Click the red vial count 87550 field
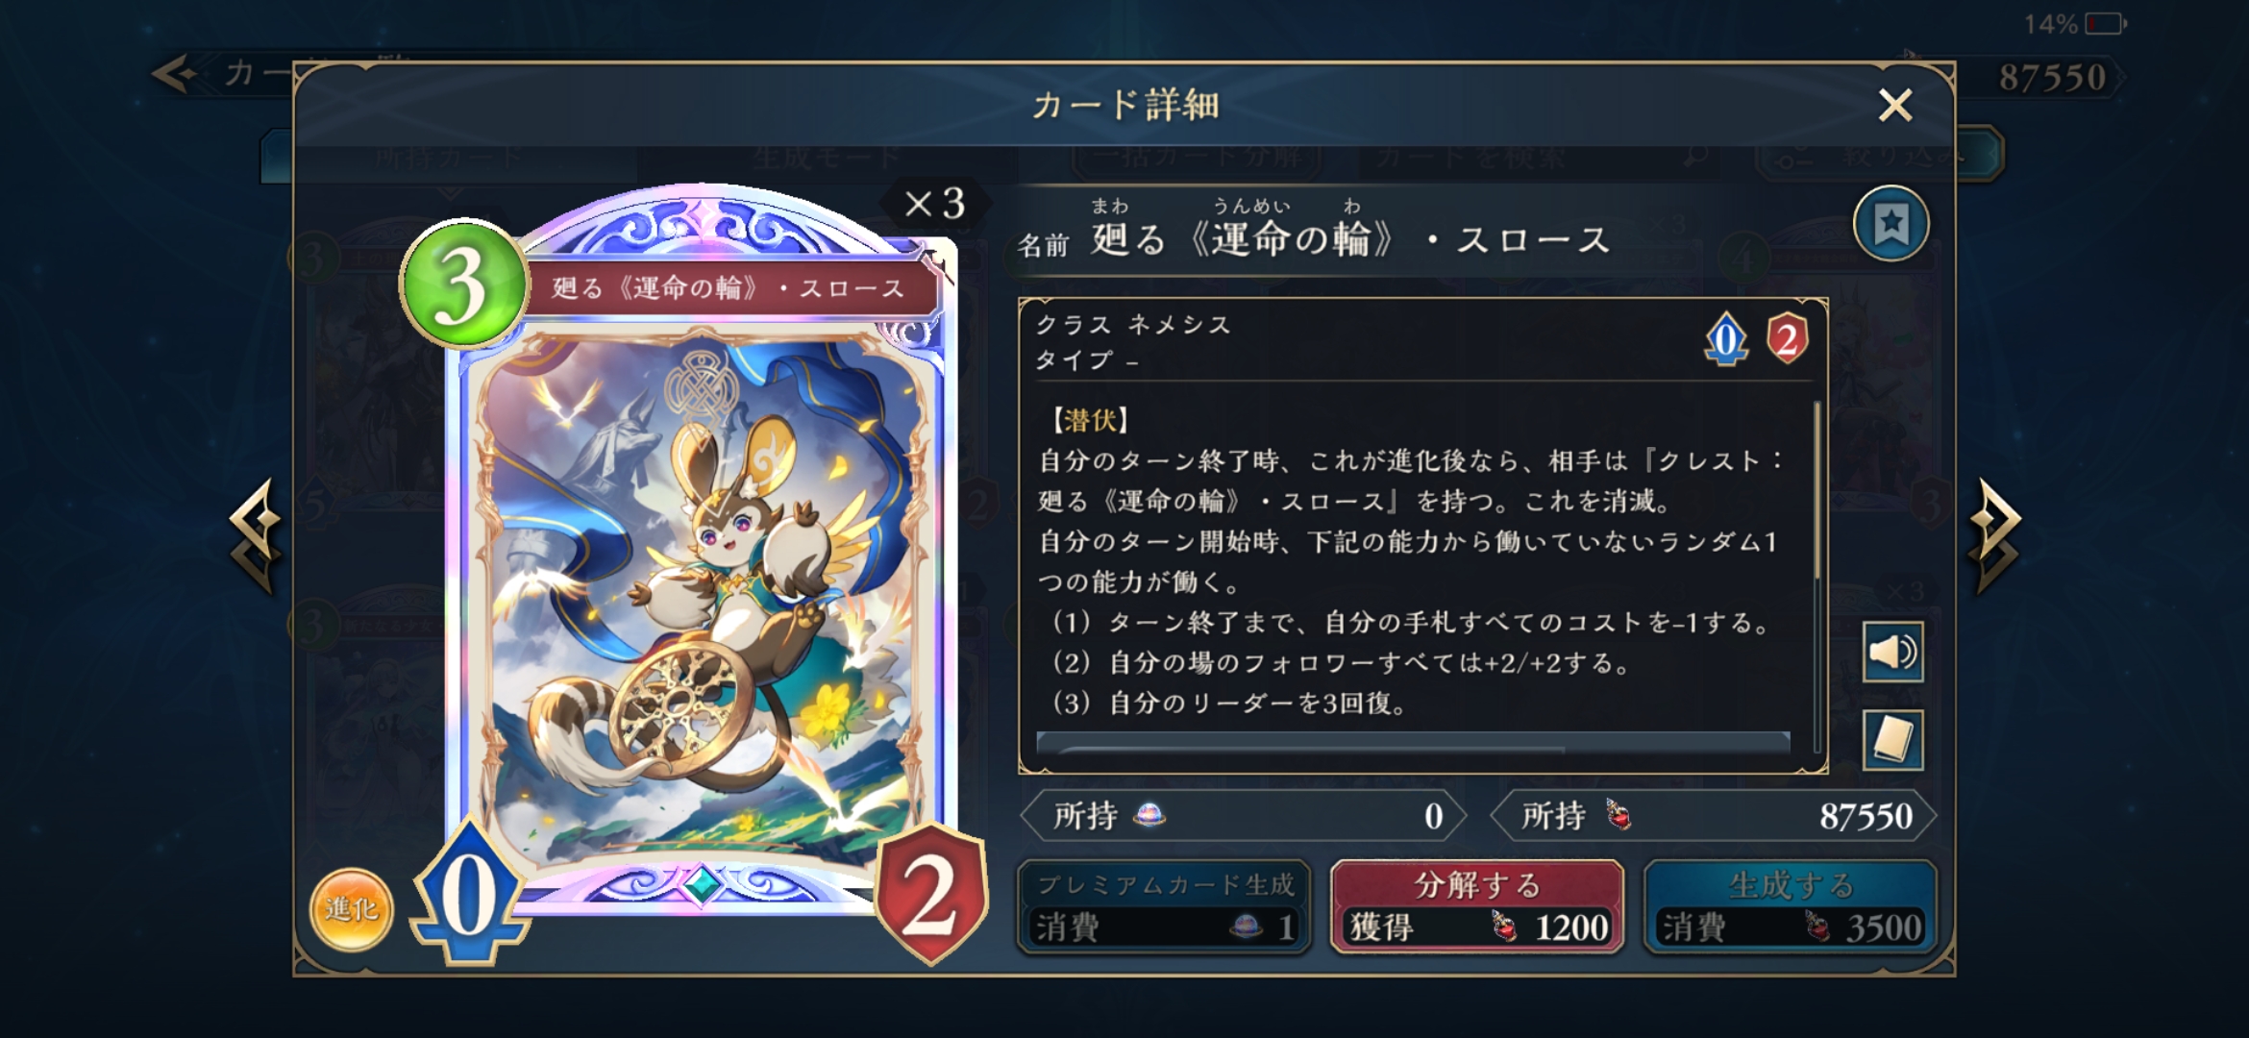The height and width of the screenshot is (1038, 2249). 1714,816
